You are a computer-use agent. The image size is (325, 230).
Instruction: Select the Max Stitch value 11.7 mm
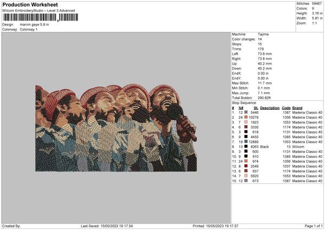coord(265,83)
